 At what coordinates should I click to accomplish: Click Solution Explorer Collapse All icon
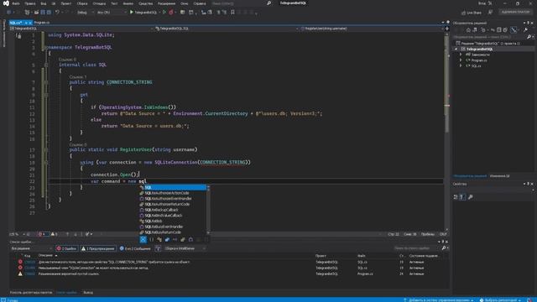point(499,30)
